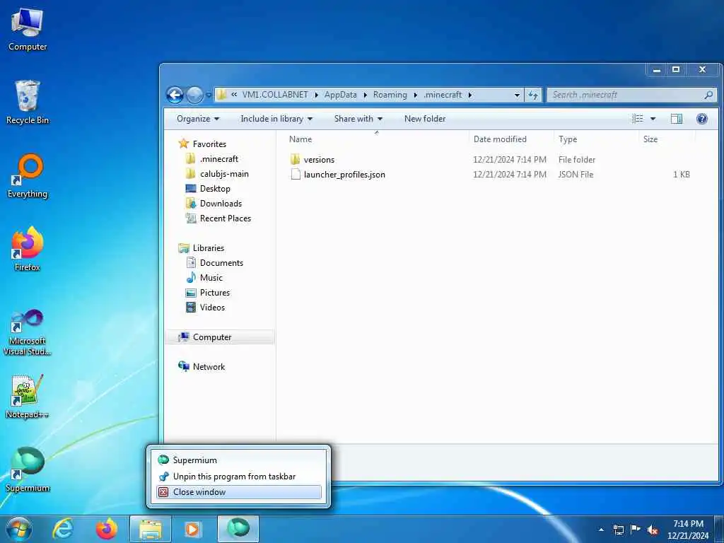Viewport: 724px width, 543px height.
Task: Show hidden tray icons arrow
Action: coord(601,530)
